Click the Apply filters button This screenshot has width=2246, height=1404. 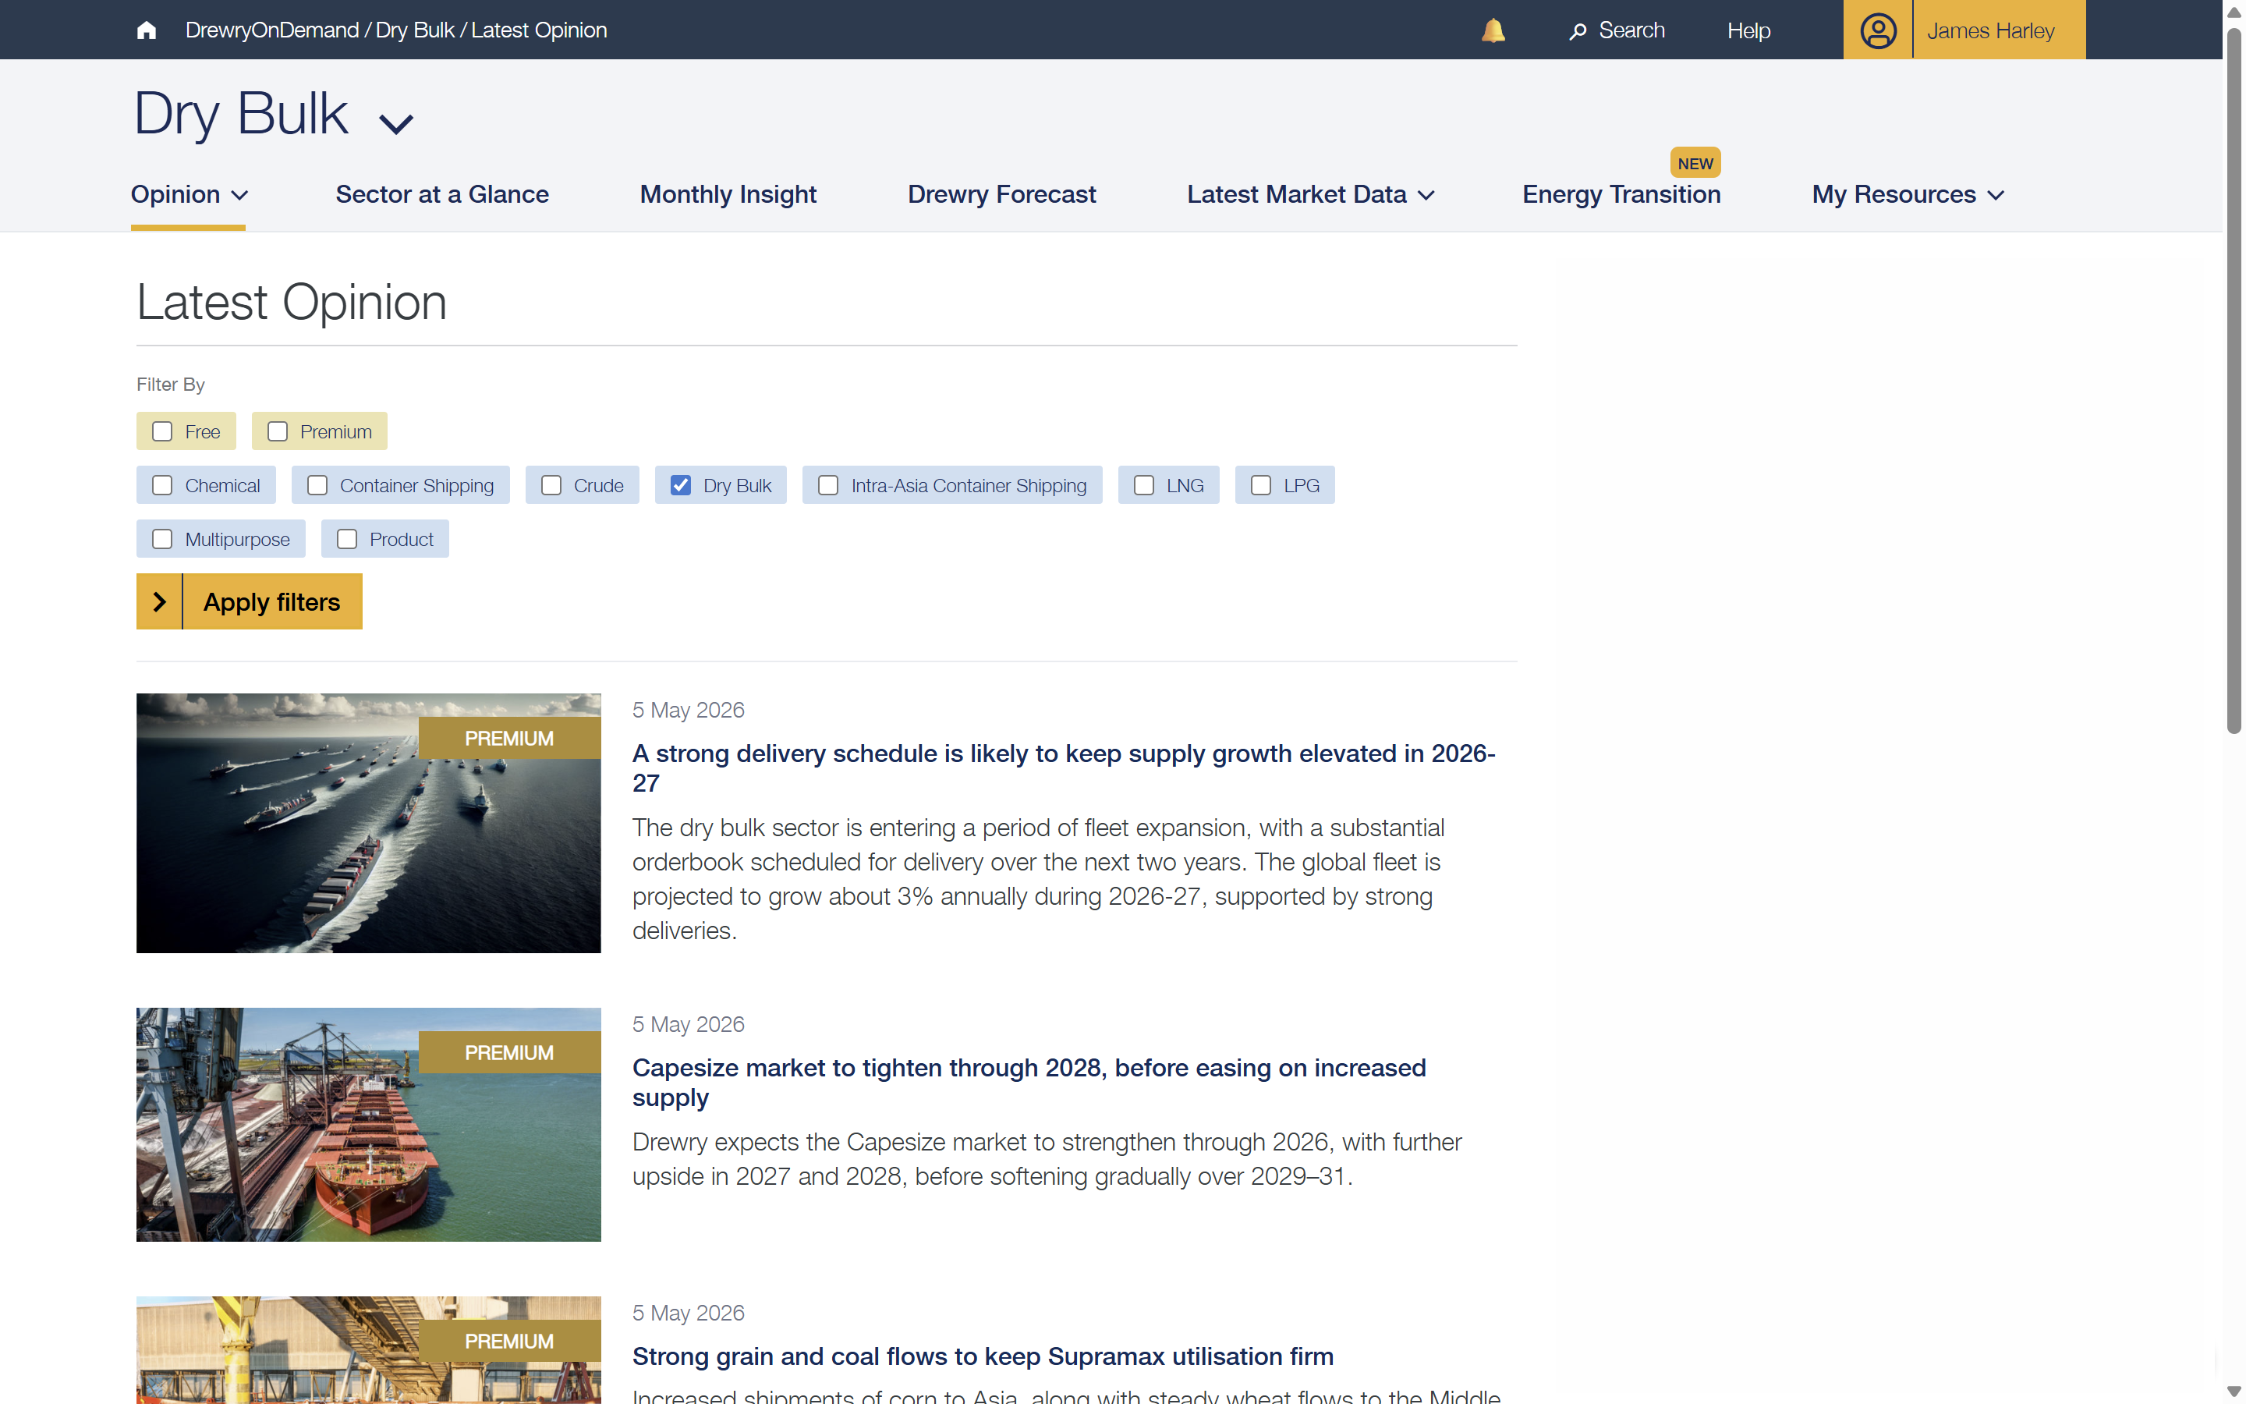(249, 601)
